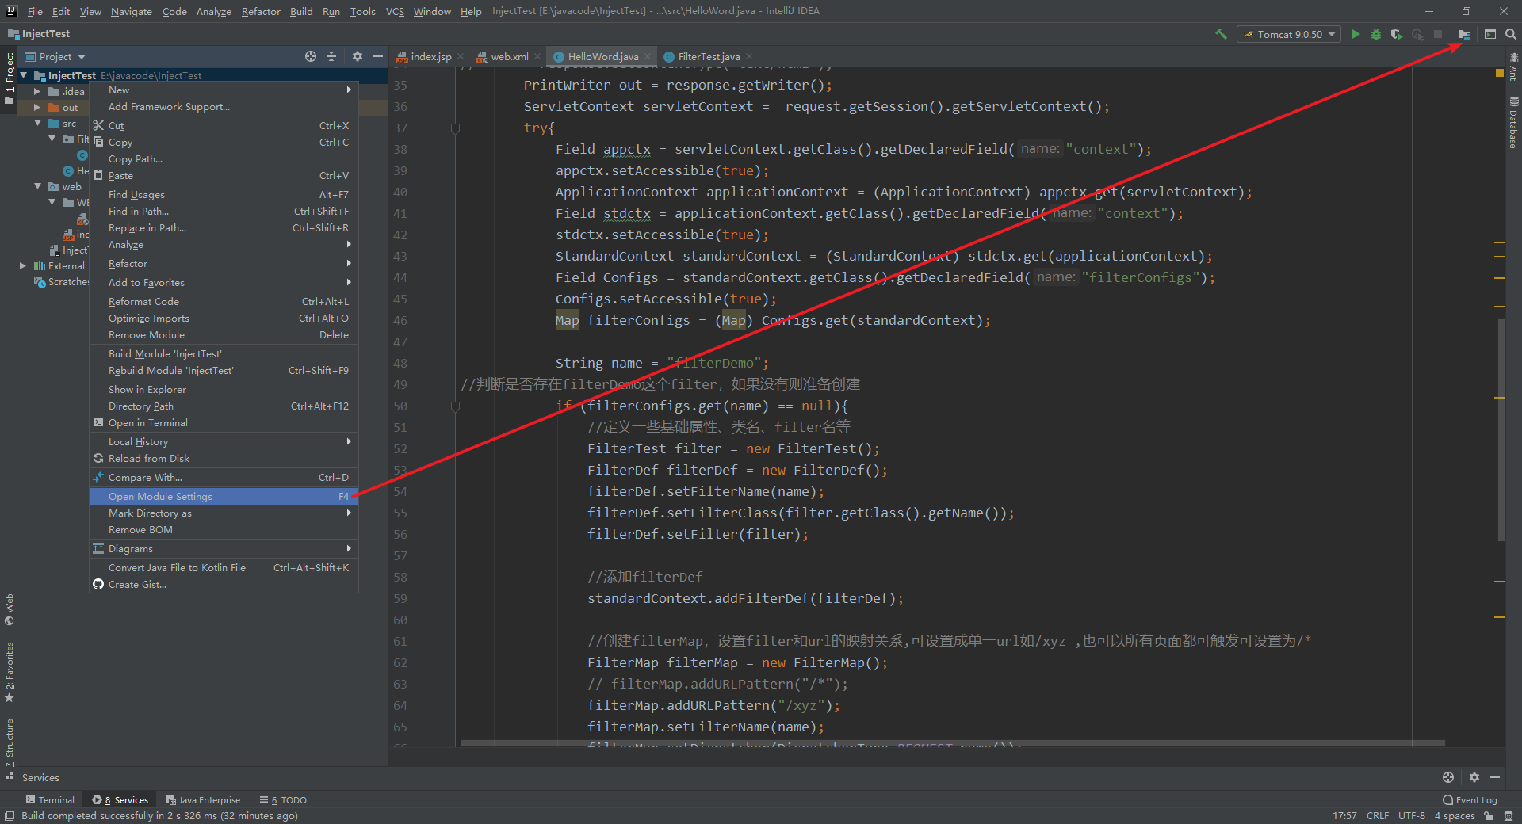Open the Ant side tool window
This screenshot has height=824, width=1522.
pyautogui.click(x=1513, y=67)
